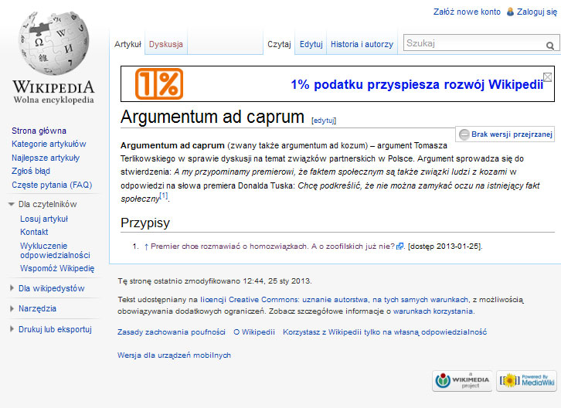This screenshot has height=408, width=561.
Task: Switch to the Dyskusja tab
Action: 165,45
